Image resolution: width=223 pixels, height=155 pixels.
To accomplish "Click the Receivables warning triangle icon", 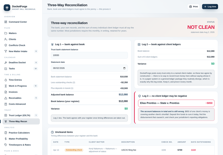I will [x=6, y=98].
